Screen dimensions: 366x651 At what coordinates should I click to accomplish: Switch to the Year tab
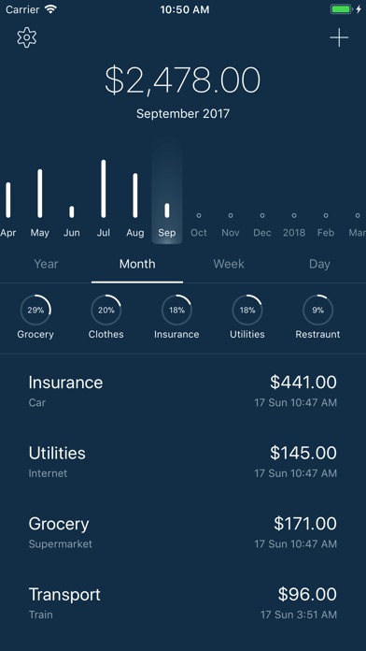click(46, 264)
